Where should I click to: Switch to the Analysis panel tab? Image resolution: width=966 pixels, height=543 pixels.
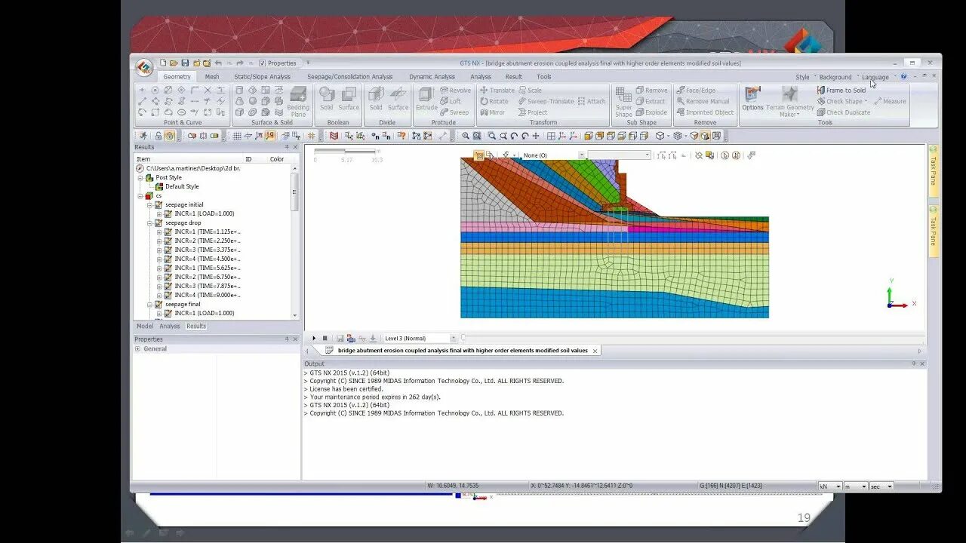[170, 327]
